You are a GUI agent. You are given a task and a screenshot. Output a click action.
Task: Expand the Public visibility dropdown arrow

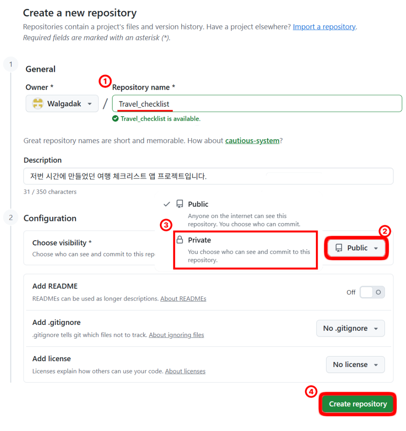(376, 248)
